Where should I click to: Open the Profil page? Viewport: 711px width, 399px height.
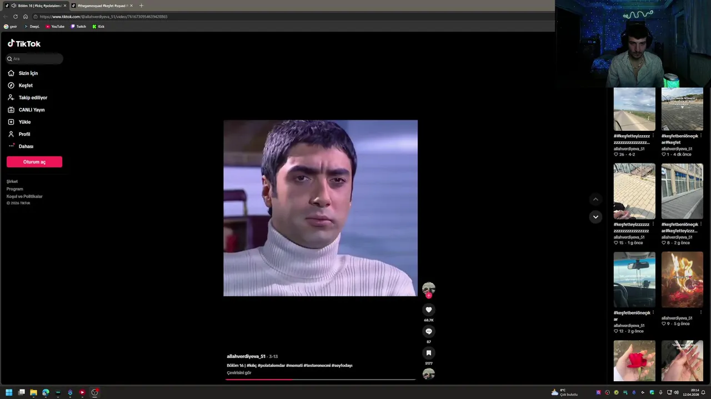click(x=19, y=134)
